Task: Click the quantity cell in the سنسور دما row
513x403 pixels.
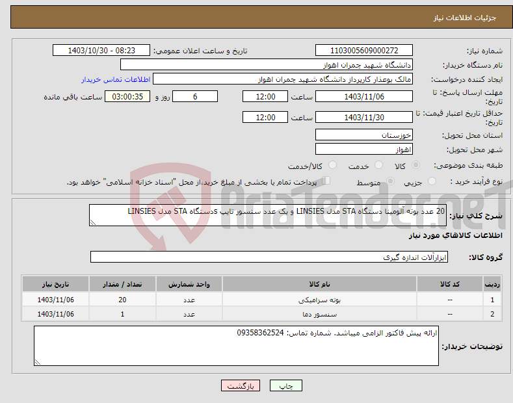Action: (x=122, y=314)
